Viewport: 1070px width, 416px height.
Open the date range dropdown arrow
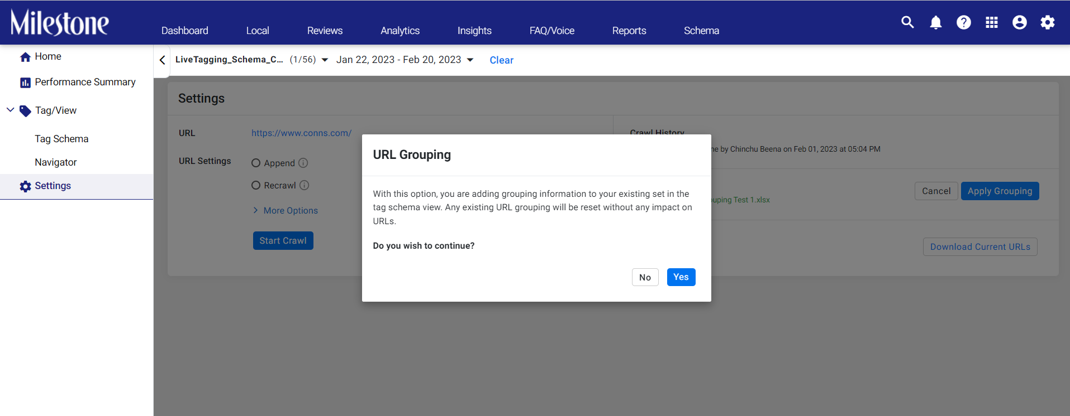coord(470,60)
